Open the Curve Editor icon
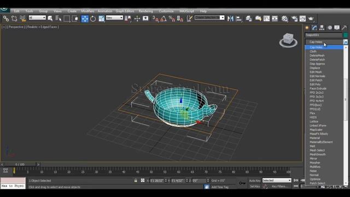 pyautogui.click(x=266, y=19)
